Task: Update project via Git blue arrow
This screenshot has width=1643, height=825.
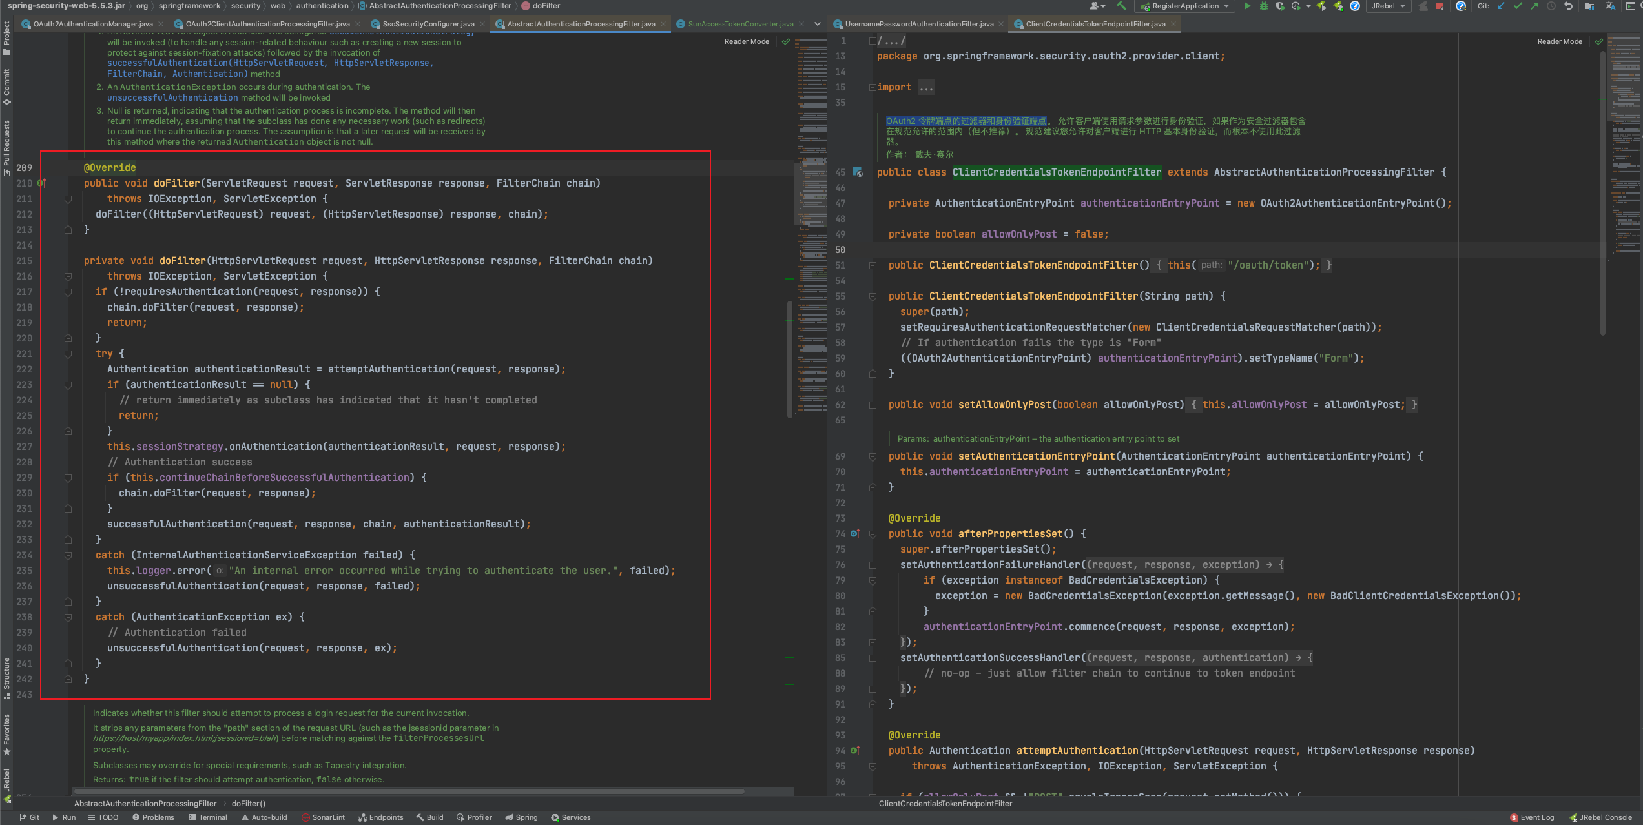Action: point(1501,6)
